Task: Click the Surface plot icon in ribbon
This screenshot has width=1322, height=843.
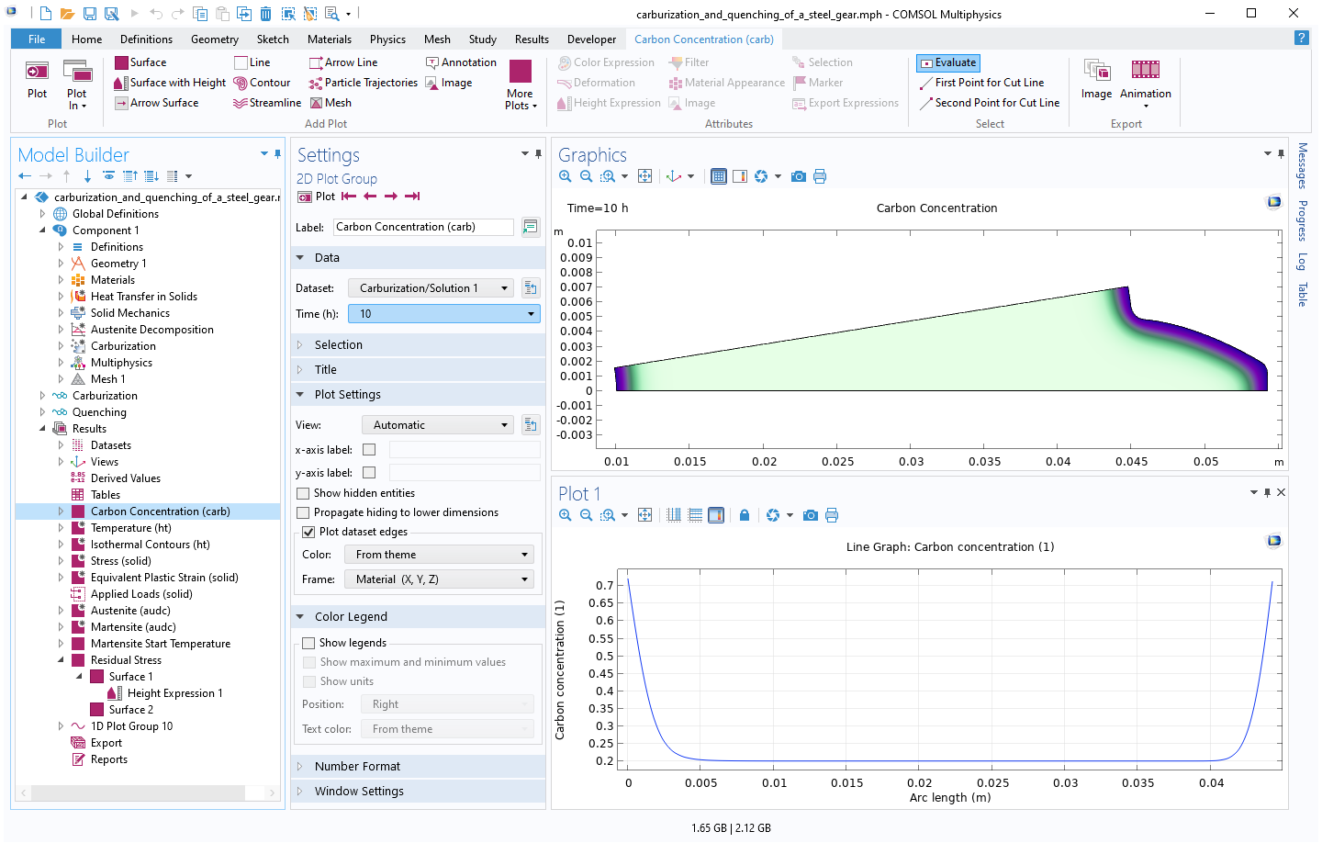Action: click(121, 62)
